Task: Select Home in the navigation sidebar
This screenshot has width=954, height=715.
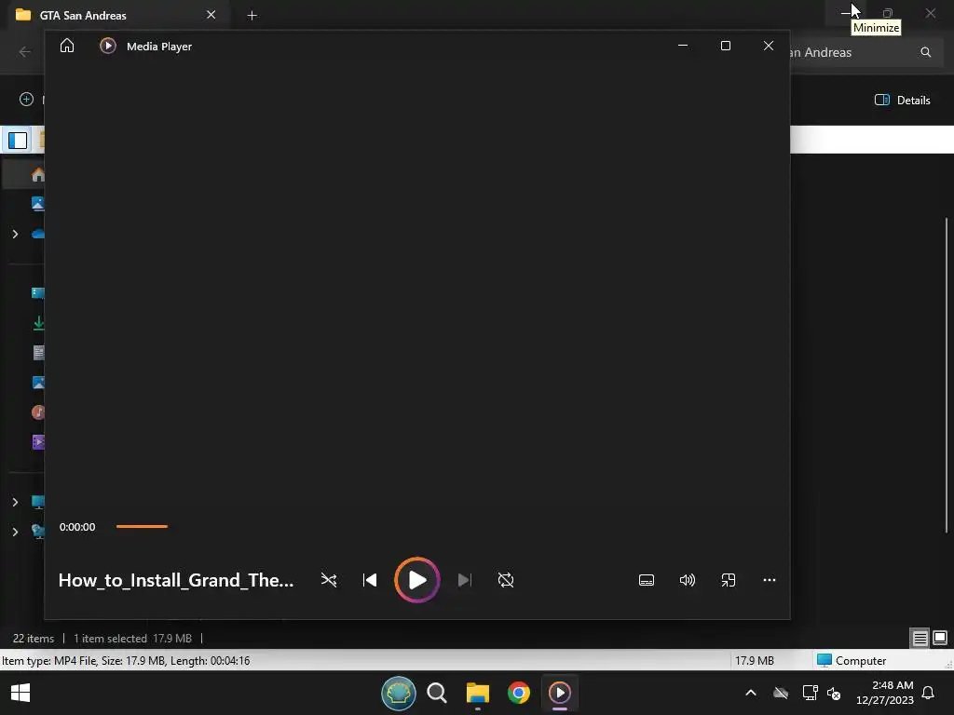Action: [37, 175]
